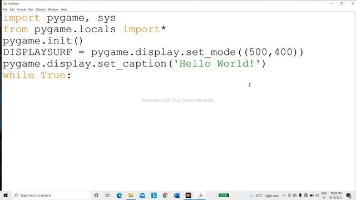This screenshot has height=200, width=356.
Task: Open the 27°C Light rain weather widget
Action: (x=264, y=196)
